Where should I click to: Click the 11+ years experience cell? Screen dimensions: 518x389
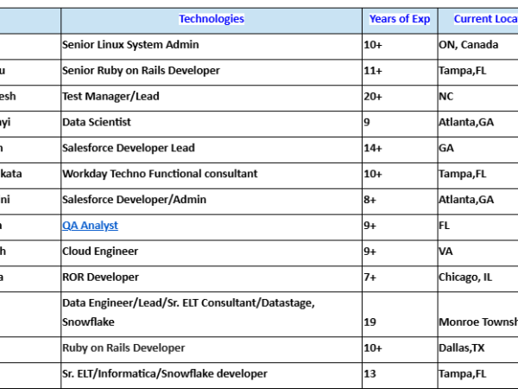pos(400,73)
